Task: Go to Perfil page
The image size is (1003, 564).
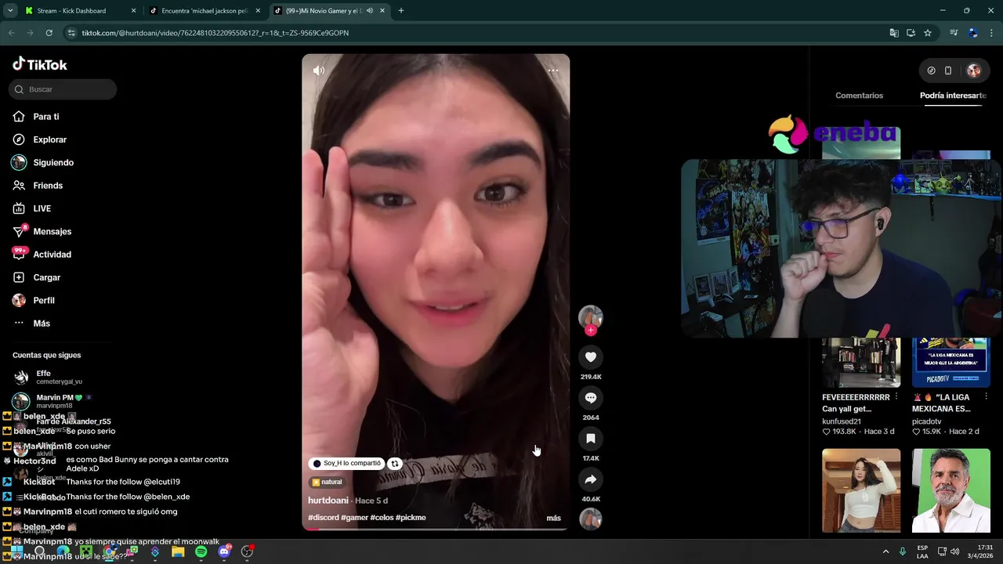Action: click(34, 300)
